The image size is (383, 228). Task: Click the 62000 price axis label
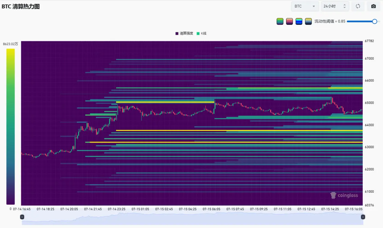pyautogui.click(x=370, y=169)
